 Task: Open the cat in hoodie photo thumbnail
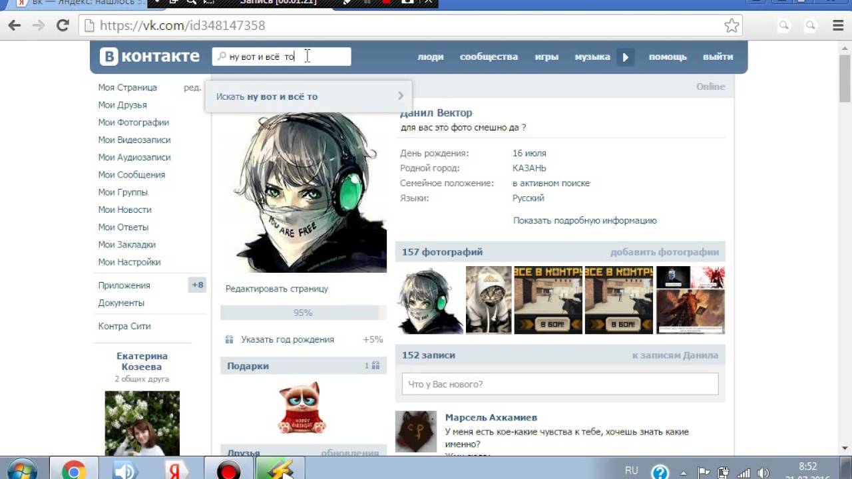(489, 300)
